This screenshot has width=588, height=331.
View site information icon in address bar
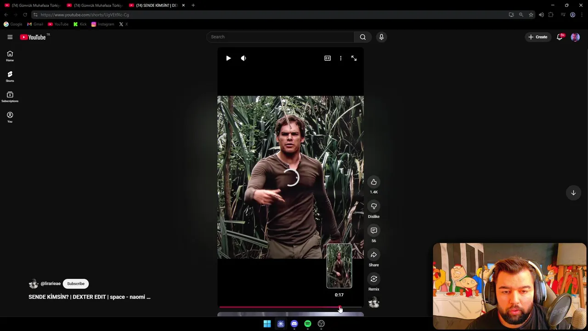(x=35, y=15)
